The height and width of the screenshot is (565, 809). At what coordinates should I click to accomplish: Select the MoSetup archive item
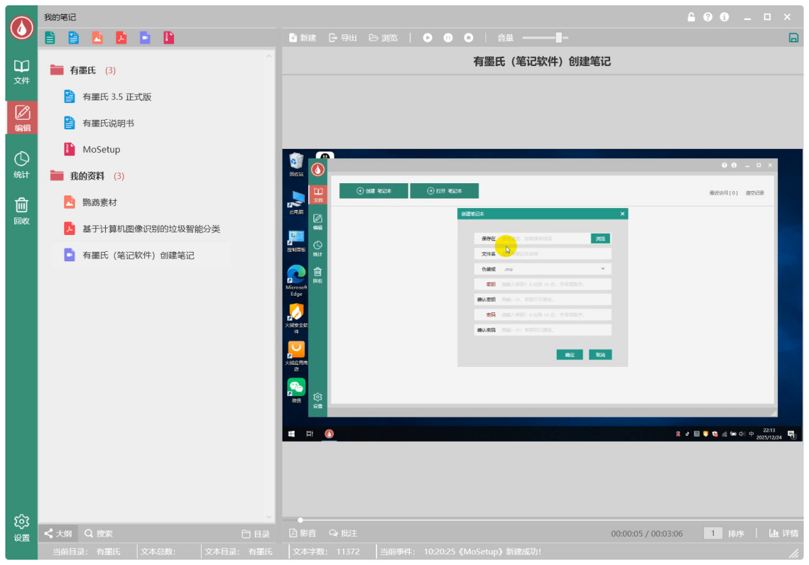(101, 149)
